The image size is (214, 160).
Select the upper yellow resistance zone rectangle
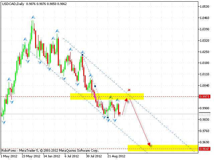coord(107,96)
